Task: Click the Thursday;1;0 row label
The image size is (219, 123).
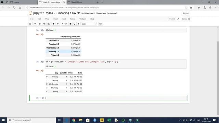Action: point(53,52)
